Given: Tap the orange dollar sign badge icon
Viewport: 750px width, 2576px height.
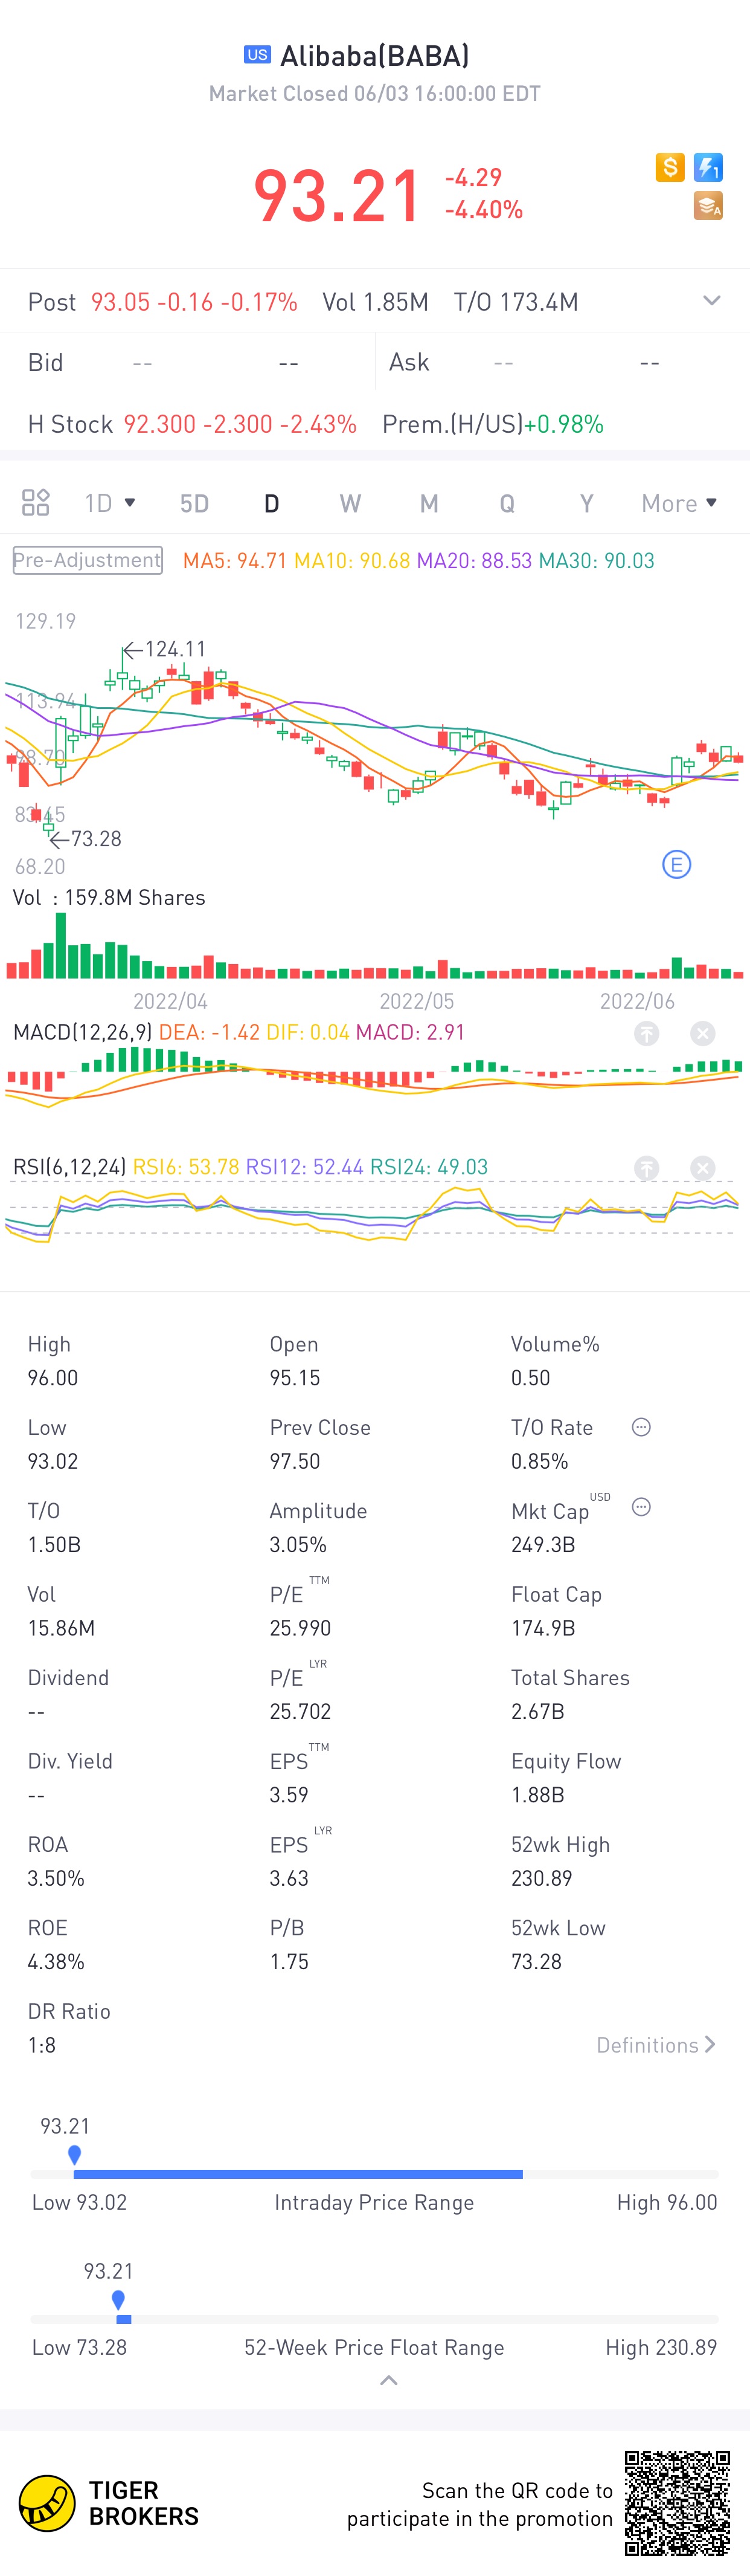Looking at the screenshot, I should click(x=669, y=167).
